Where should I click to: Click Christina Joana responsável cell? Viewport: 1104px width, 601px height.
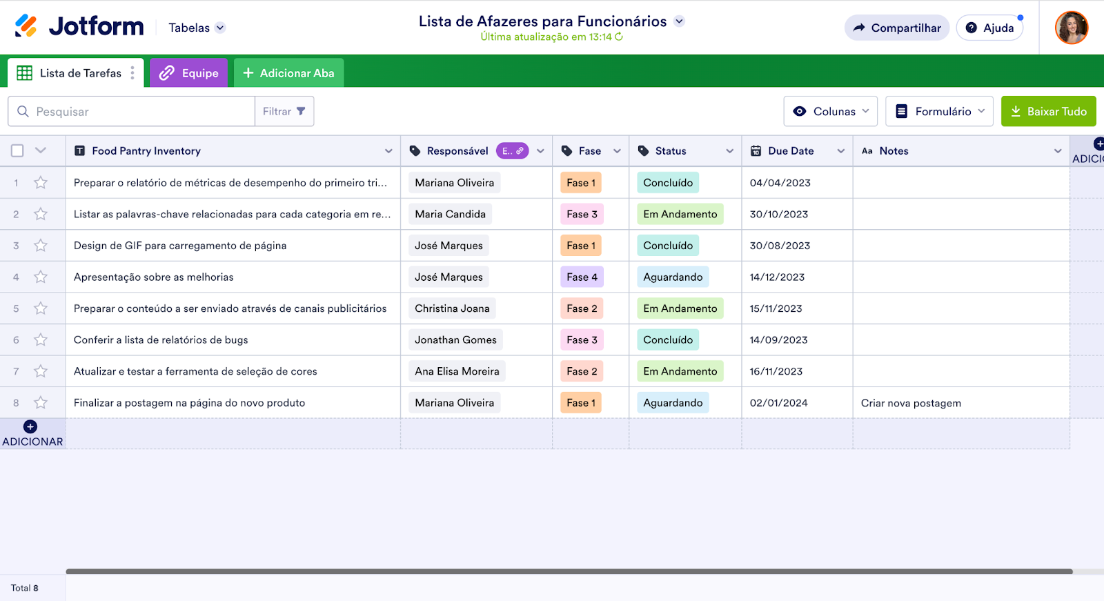click(x=452, y=308)
